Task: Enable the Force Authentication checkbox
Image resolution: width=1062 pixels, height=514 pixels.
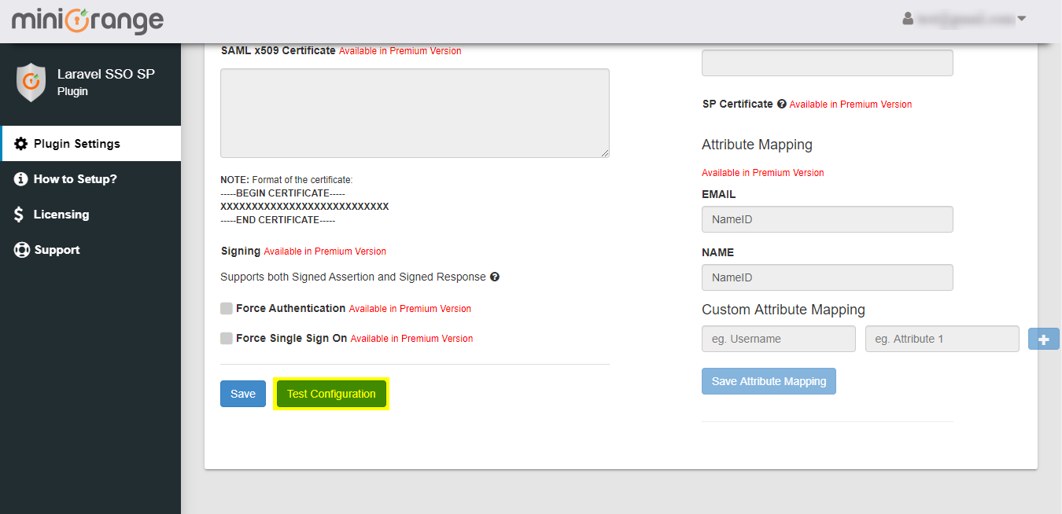Action: [x=227, y=309]
